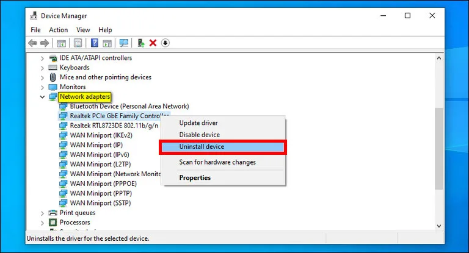Image resolution: width=469 pixels, height=253 pixels.
Task: Click the scan for hardware changes monitor icon
Action: point(124,43)
